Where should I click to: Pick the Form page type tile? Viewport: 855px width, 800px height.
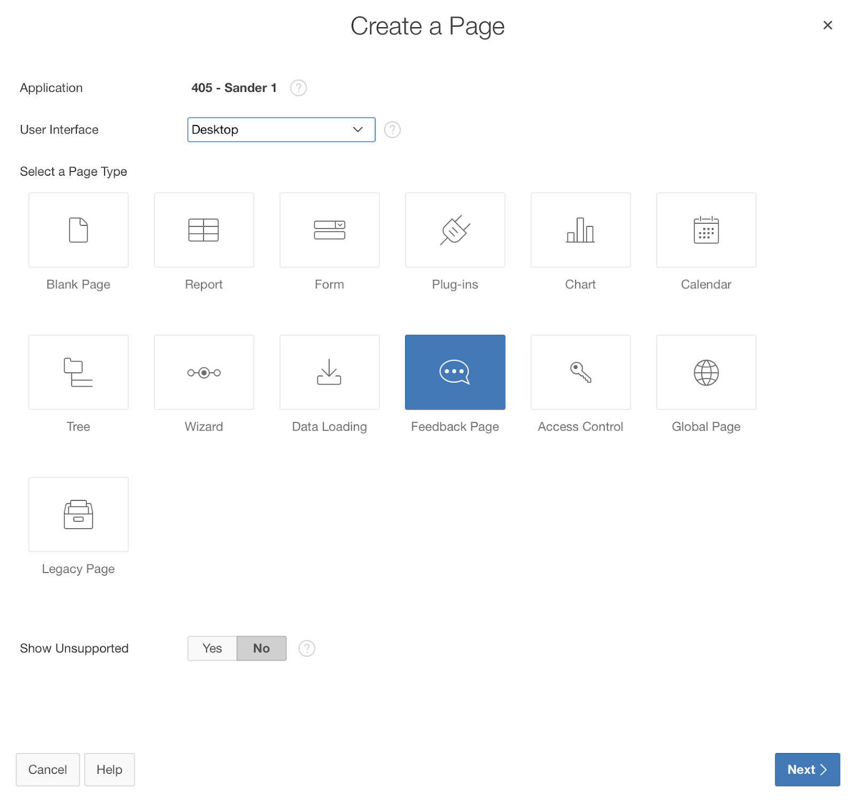point(330,230)
